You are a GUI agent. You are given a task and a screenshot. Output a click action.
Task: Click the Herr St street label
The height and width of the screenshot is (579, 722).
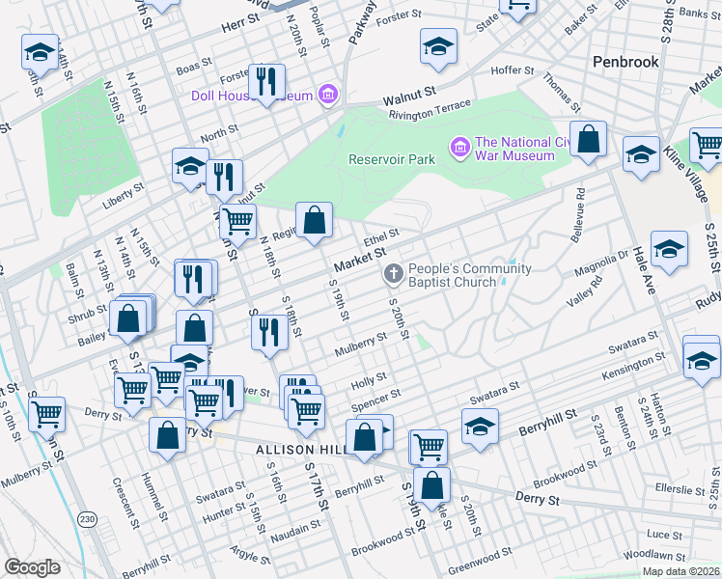pos(240,23)
